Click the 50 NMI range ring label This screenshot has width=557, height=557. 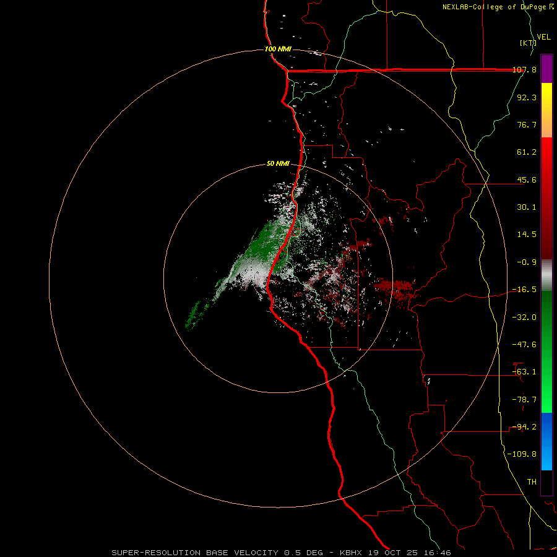tap(278, 164)
